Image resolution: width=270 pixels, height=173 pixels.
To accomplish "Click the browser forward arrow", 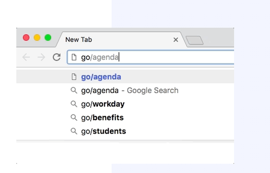I will [x=41, y=57].
